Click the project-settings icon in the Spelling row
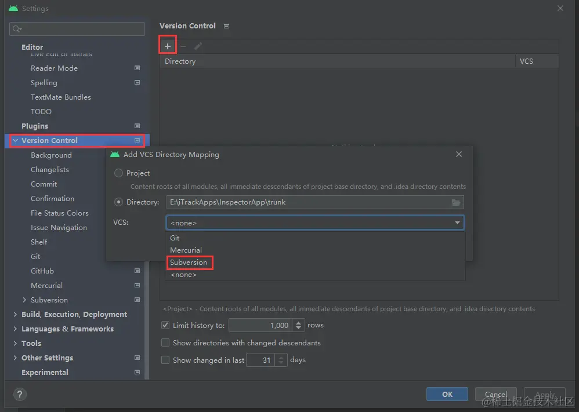Viewport: 579px width, 412px height. (137, 82)
